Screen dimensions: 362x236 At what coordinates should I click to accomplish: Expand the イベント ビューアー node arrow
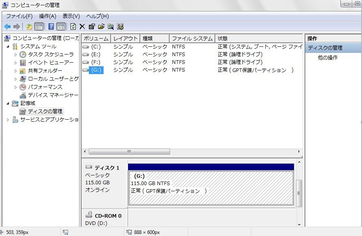[15, 63]
